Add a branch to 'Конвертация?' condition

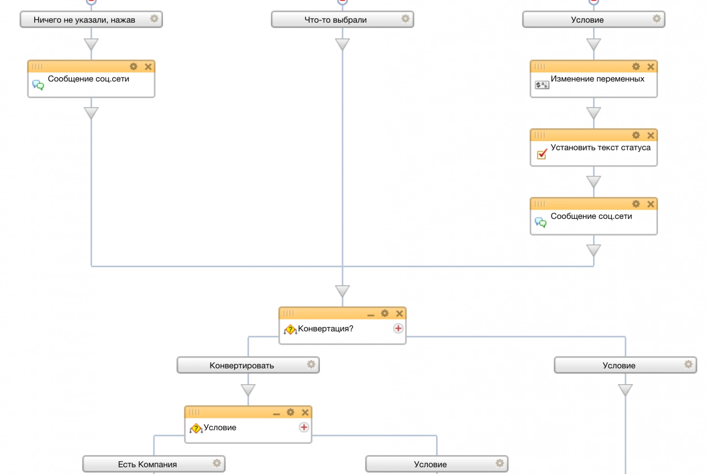[398, 328]
